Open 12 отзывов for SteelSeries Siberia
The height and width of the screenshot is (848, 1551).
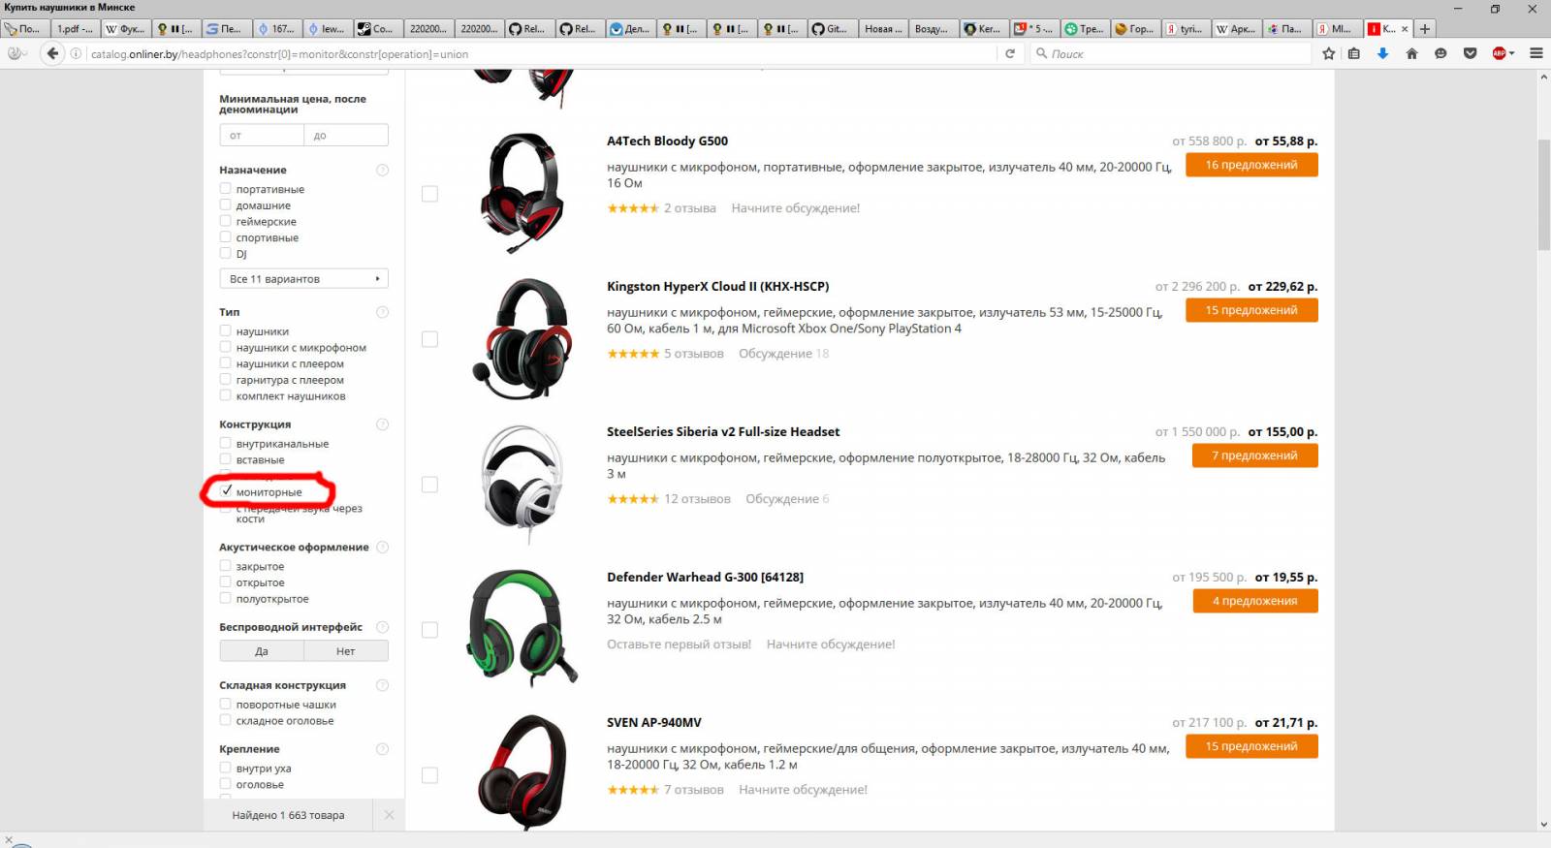click(697, 499)
